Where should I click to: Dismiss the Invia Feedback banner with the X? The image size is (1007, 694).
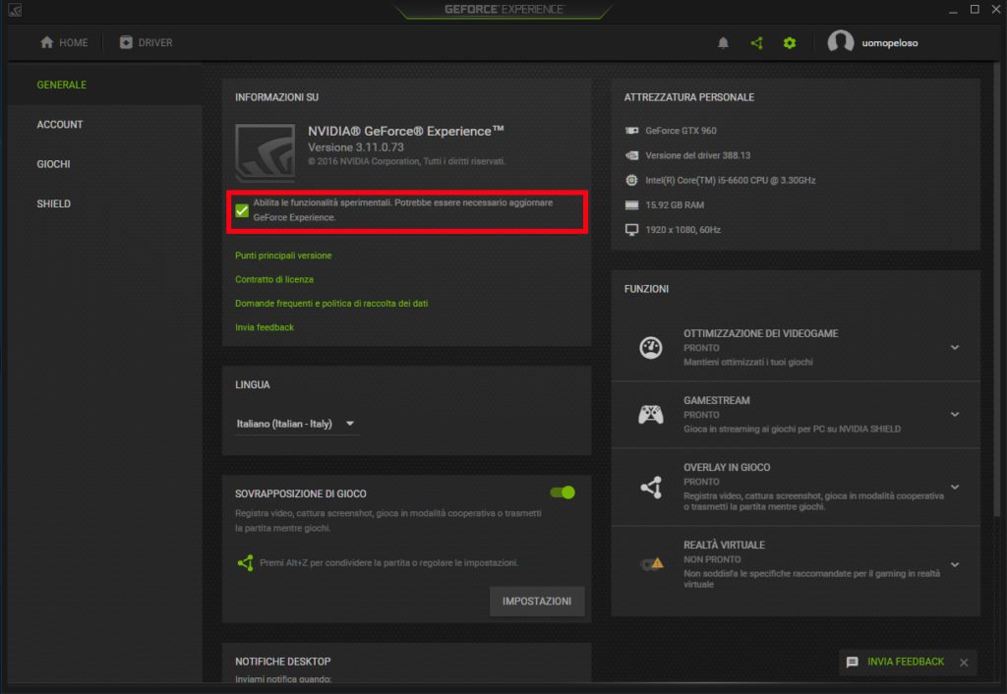[964, 662]
